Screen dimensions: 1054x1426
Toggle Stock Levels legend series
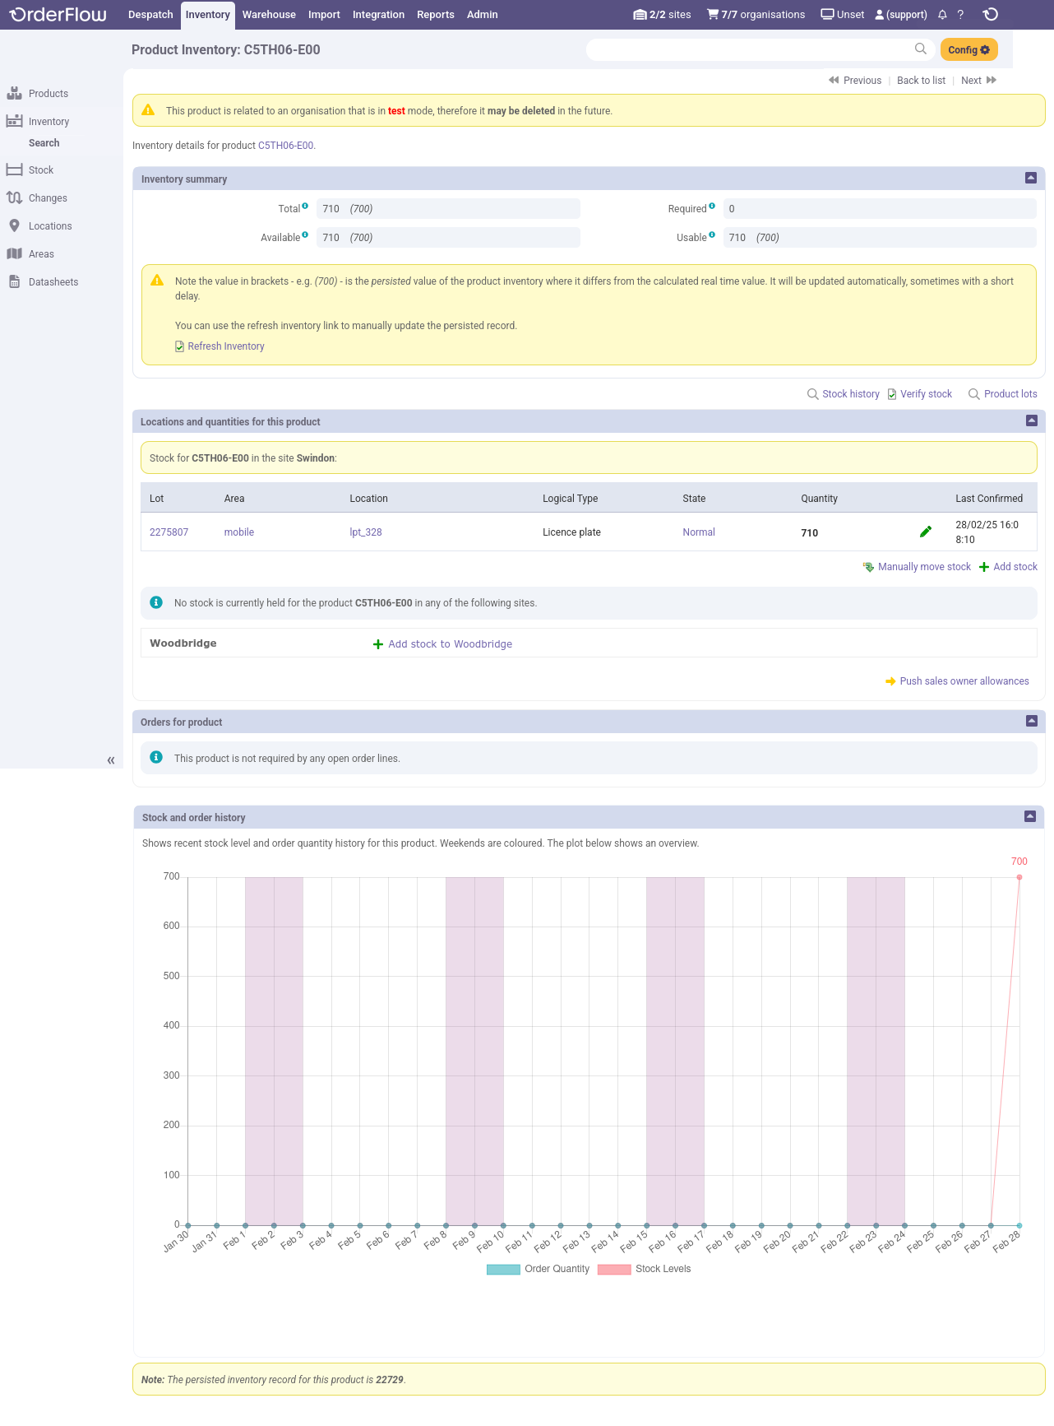click(x=645, y=1269)
